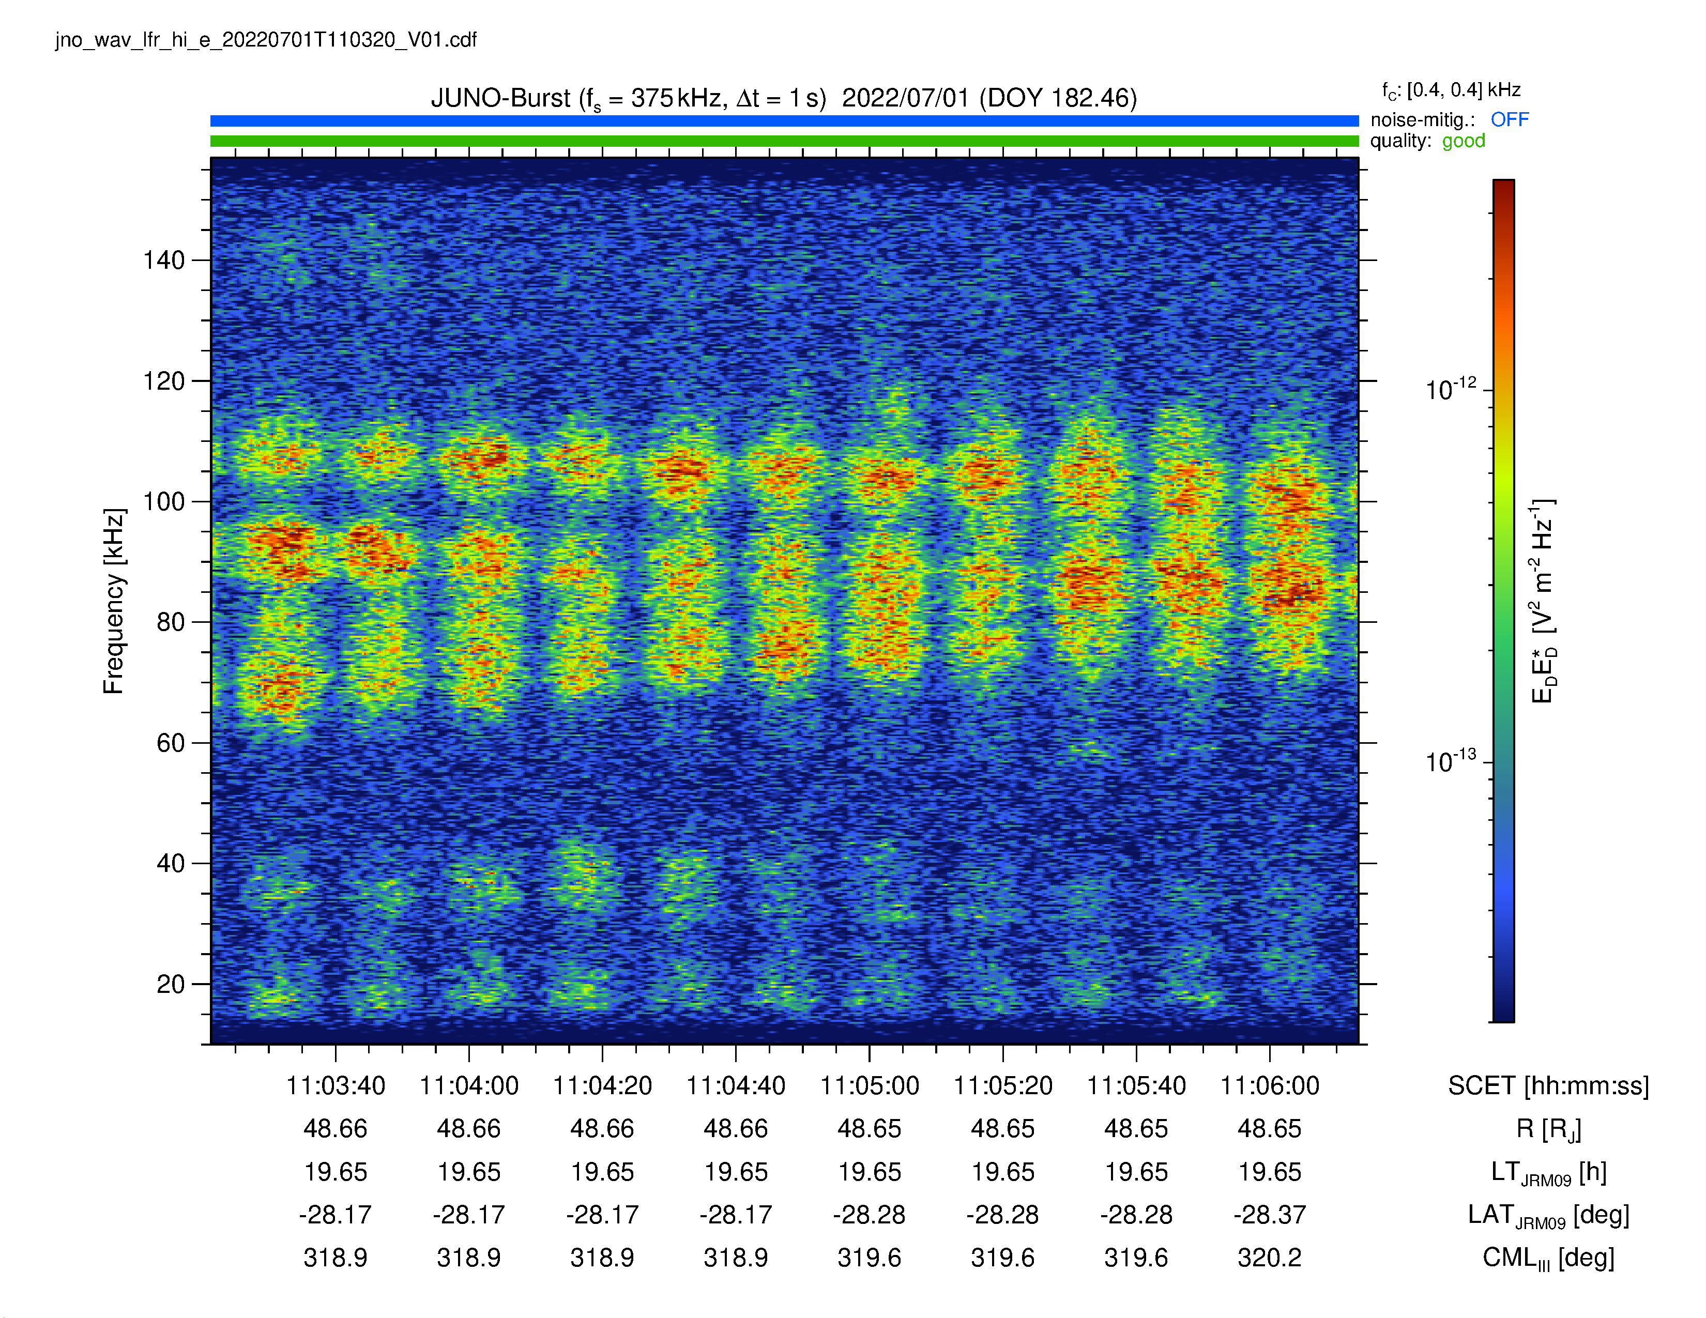Image resolution: width=1706 pixels, height=1318 pixels.
Task: Click the quality good label
Action: click(1427, 141)
